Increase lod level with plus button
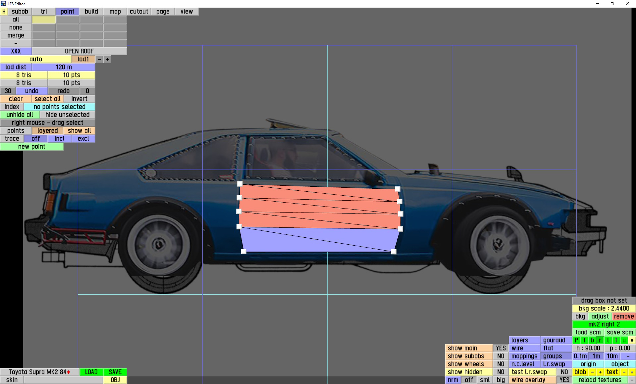Image resolution: width=636 pixels, height=384 pixels. coord(107,59)
